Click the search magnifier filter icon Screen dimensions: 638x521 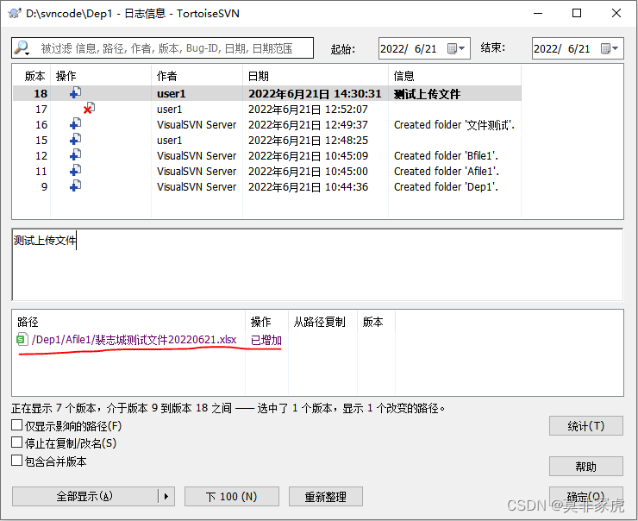[22, 48]
